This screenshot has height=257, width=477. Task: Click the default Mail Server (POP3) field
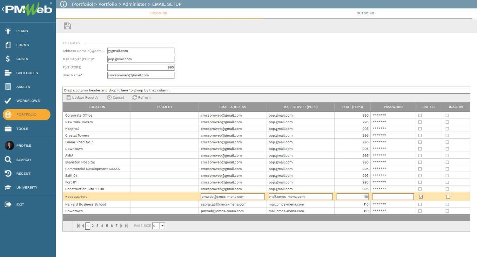click(x=141, y=59)
